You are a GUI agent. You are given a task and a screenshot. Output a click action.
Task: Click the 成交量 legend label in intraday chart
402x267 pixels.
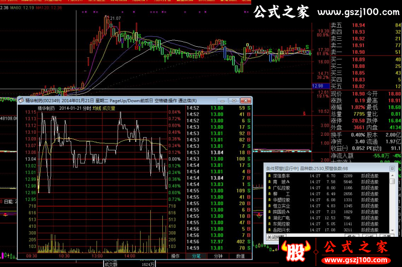click(109, 108)
